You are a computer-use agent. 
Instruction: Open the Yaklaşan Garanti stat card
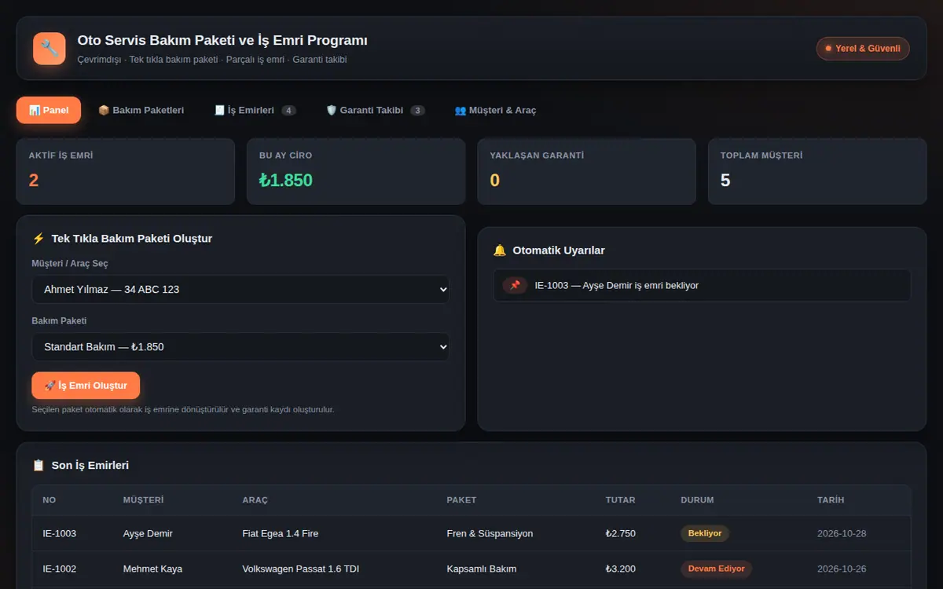coord(587,171)
